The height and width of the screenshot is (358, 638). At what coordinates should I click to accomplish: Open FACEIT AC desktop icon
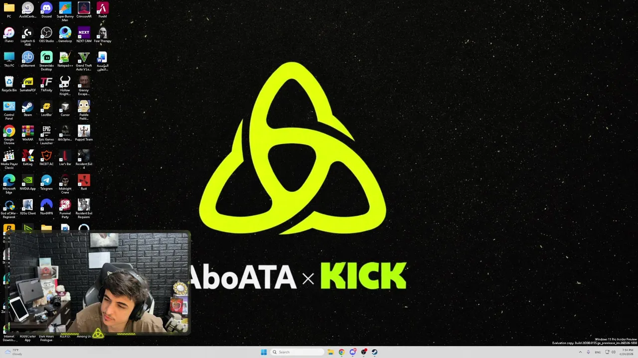46,158
